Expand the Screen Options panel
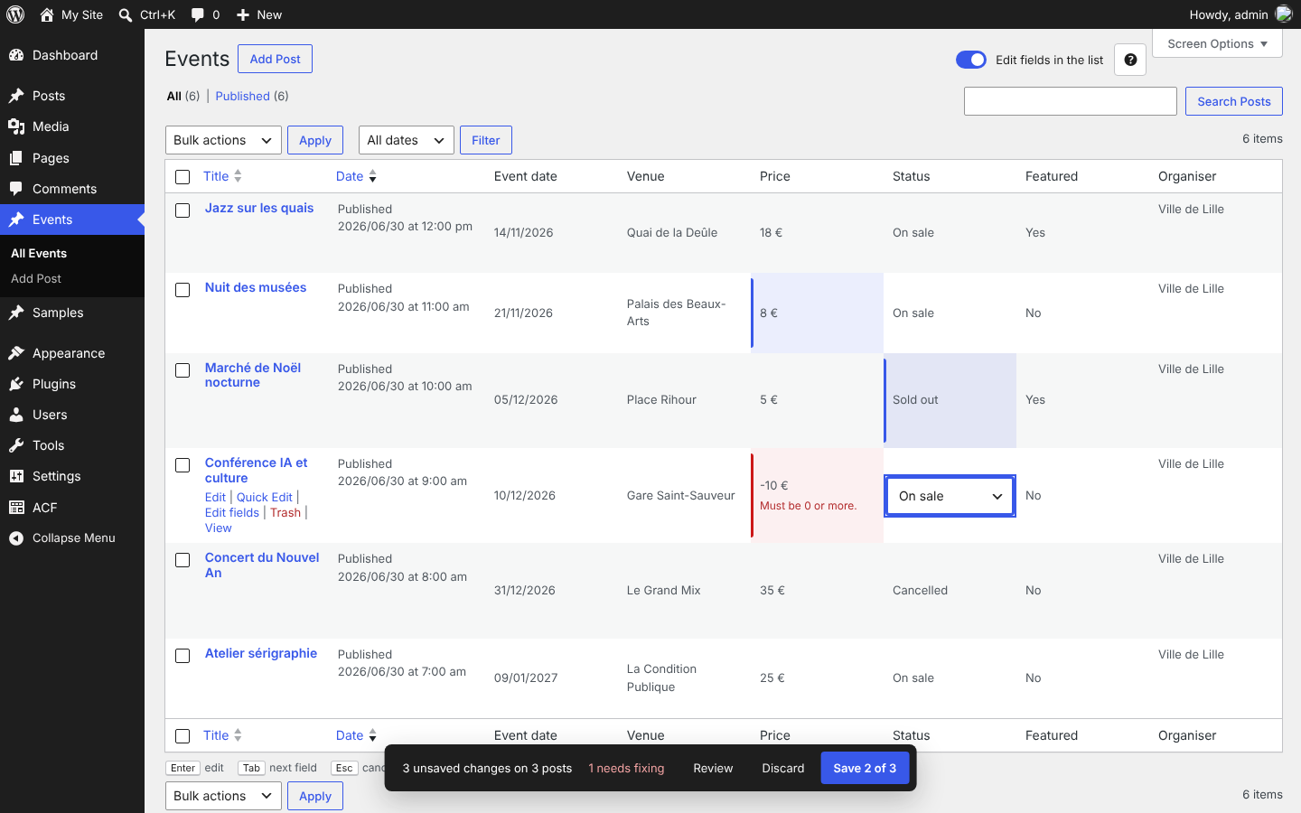The image size is (1301, 813). tap(1217, 43)
